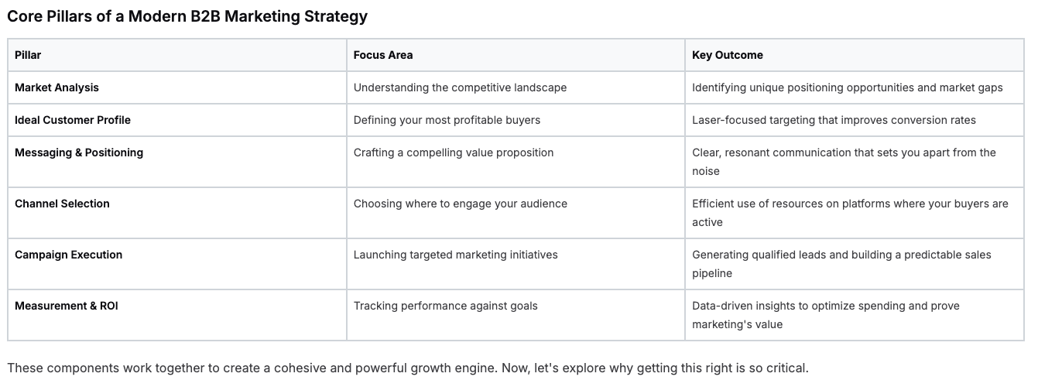Click 'Choosing where to engage your audience' cell

(516, 213)
